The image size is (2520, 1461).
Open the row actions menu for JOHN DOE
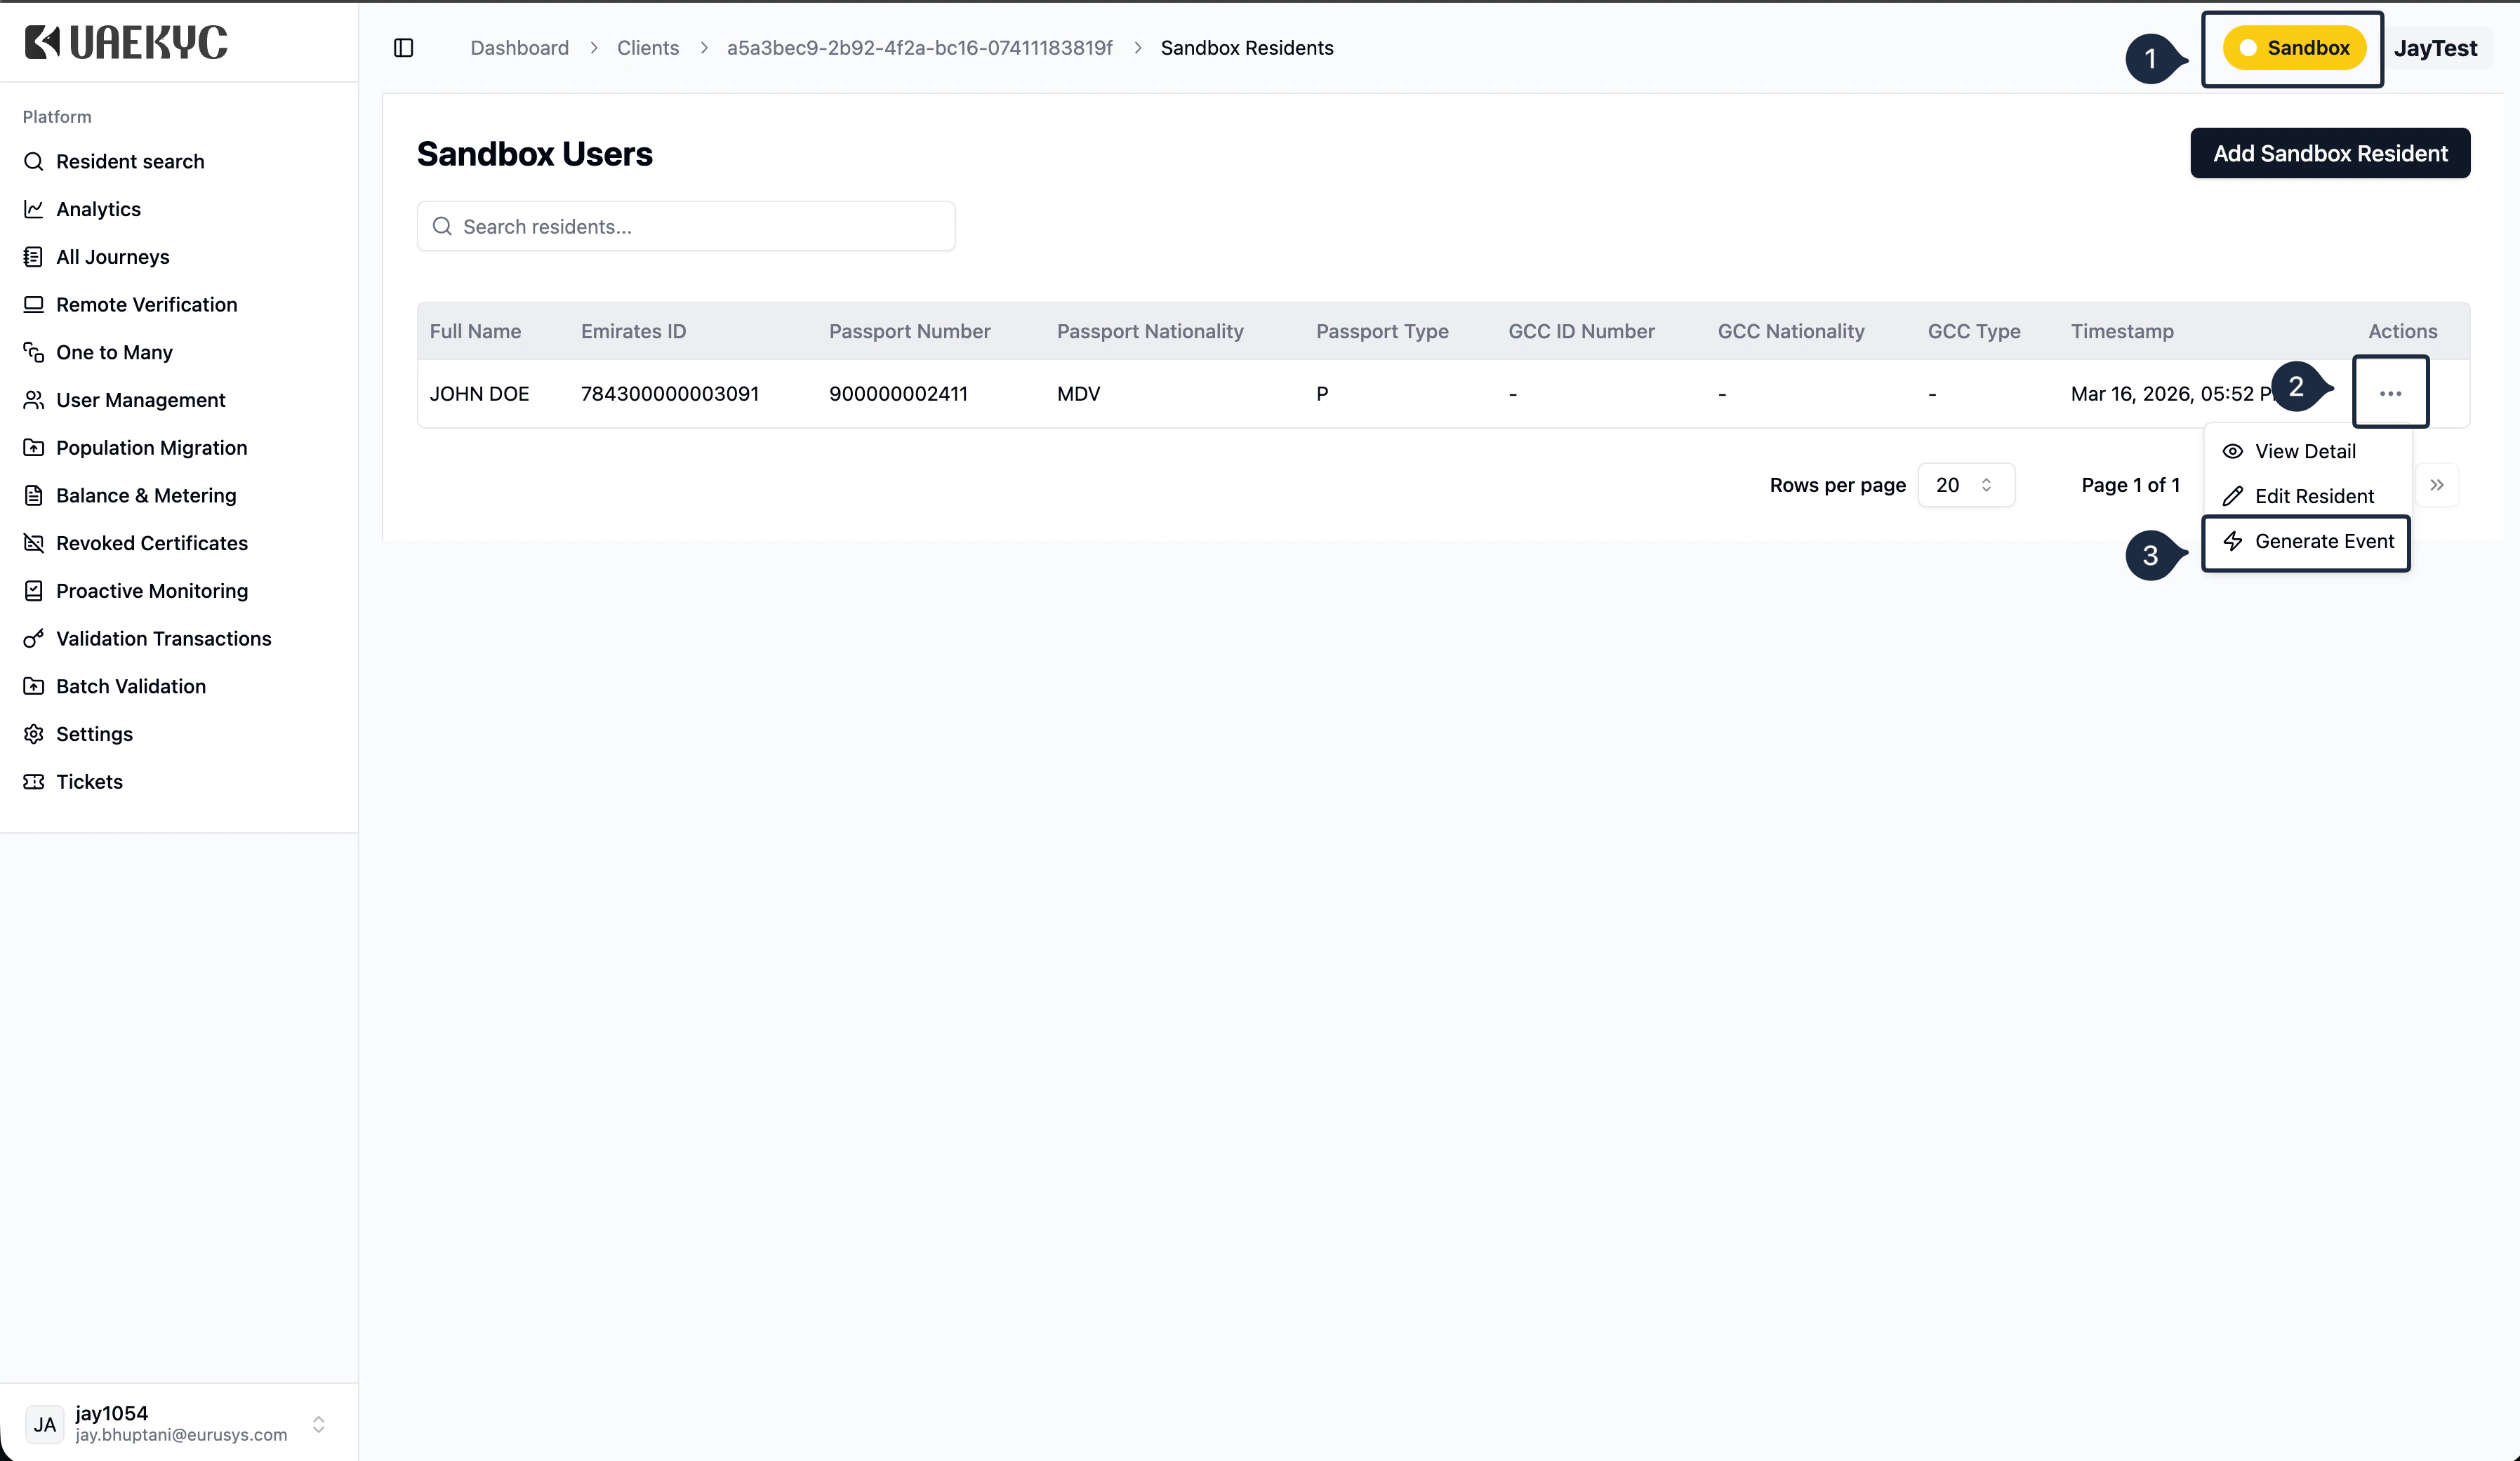[x=2391, y=392]
